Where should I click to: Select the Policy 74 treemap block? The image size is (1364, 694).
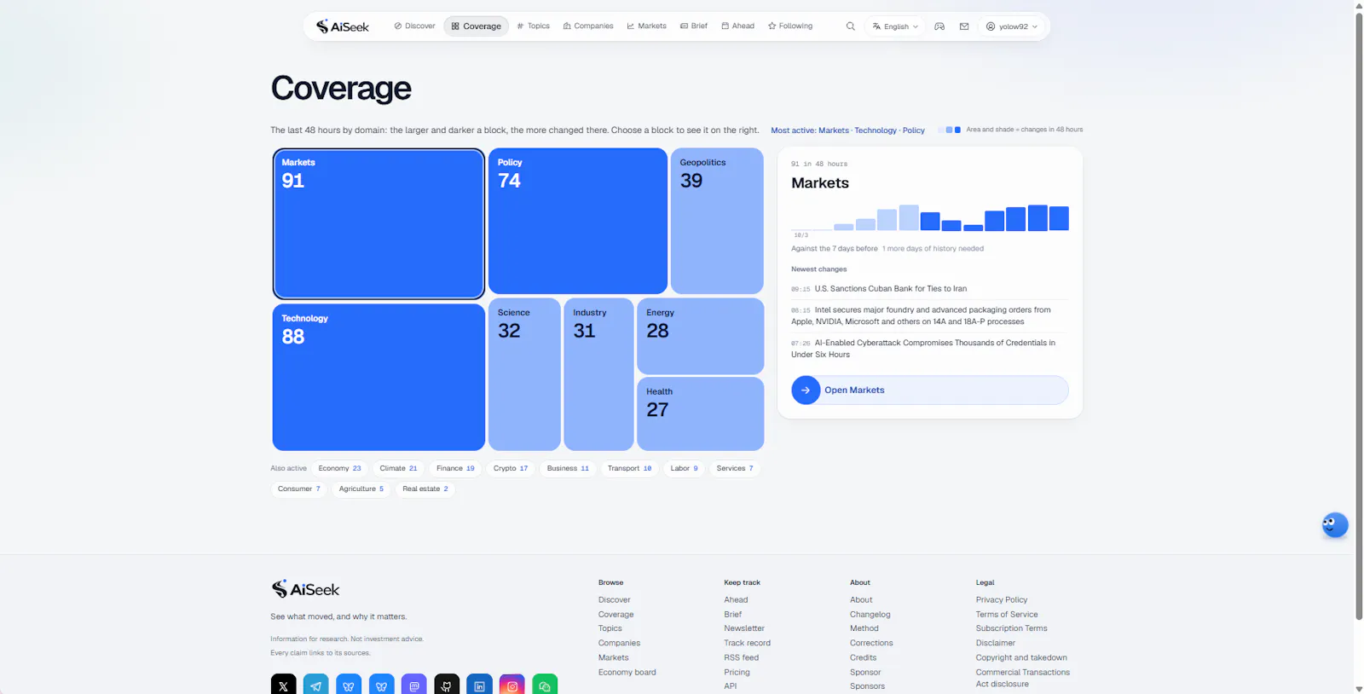tap(577, 221)
